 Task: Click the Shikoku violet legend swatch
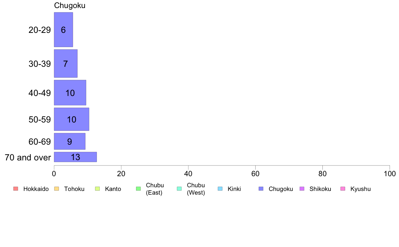pos(302,189)
